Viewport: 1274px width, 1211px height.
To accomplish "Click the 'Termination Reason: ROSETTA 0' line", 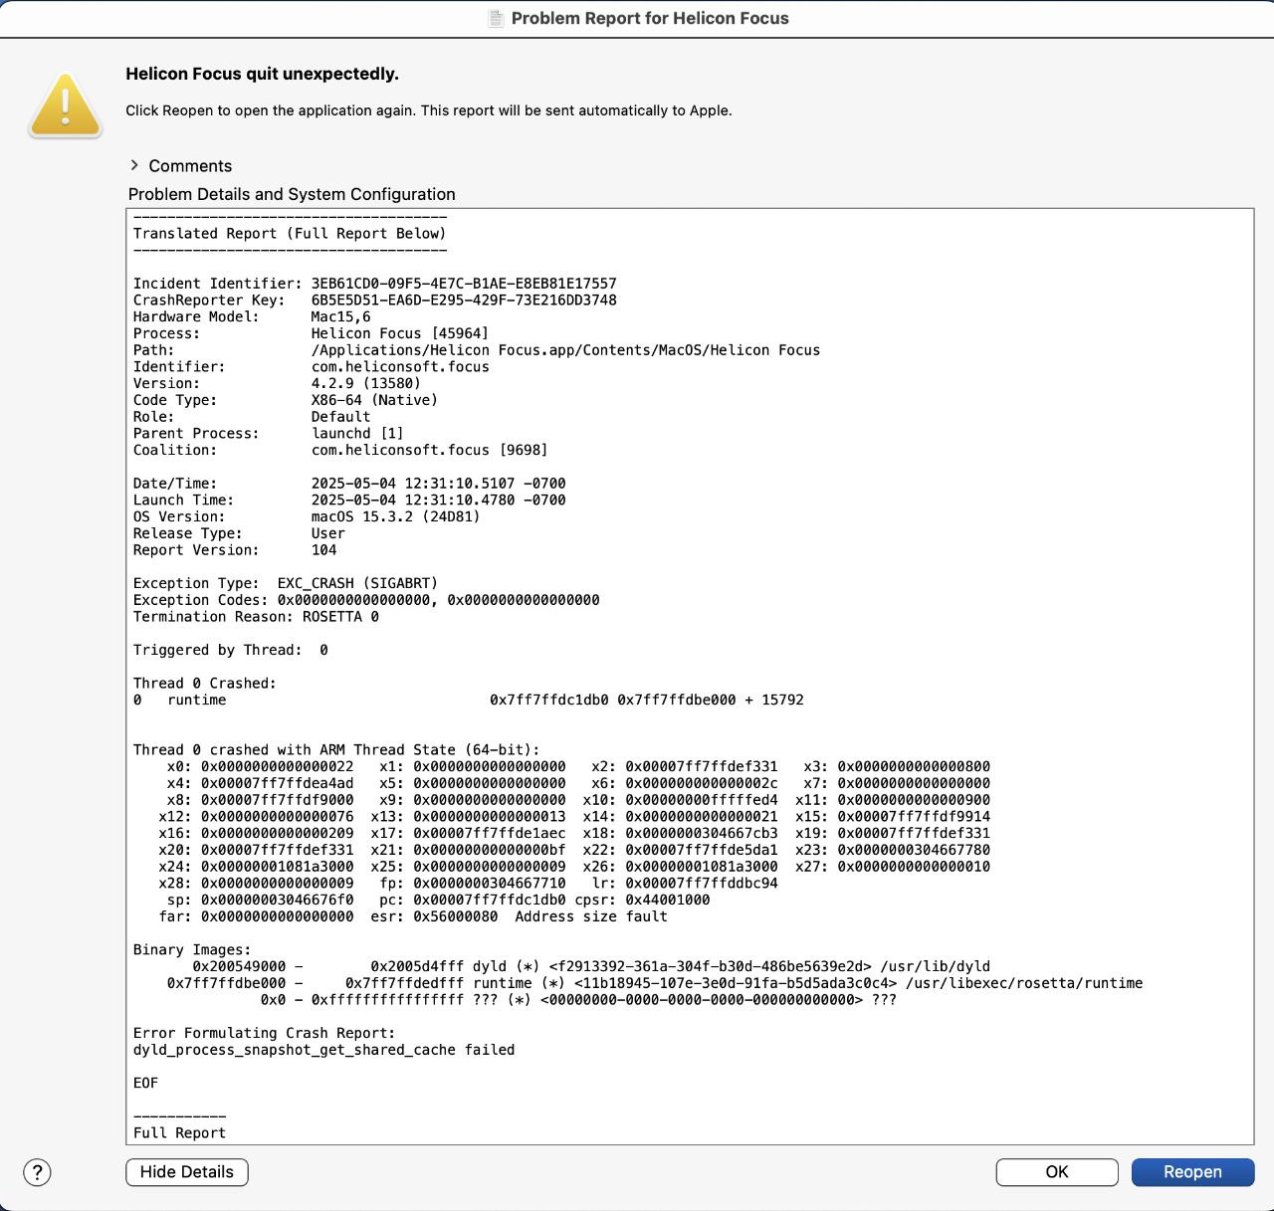I will pos(256,617).
